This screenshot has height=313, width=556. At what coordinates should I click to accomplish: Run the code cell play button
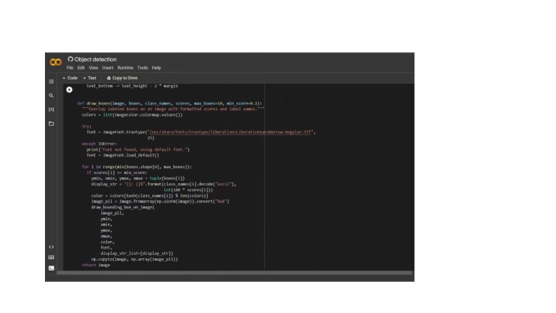69,90
